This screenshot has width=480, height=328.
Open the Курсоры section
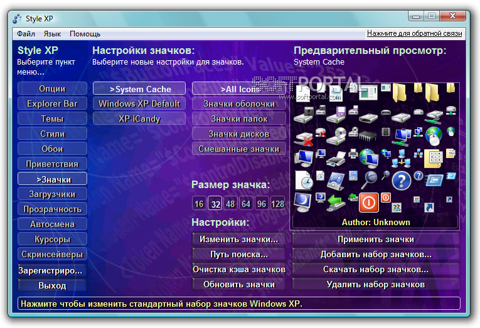52,239
